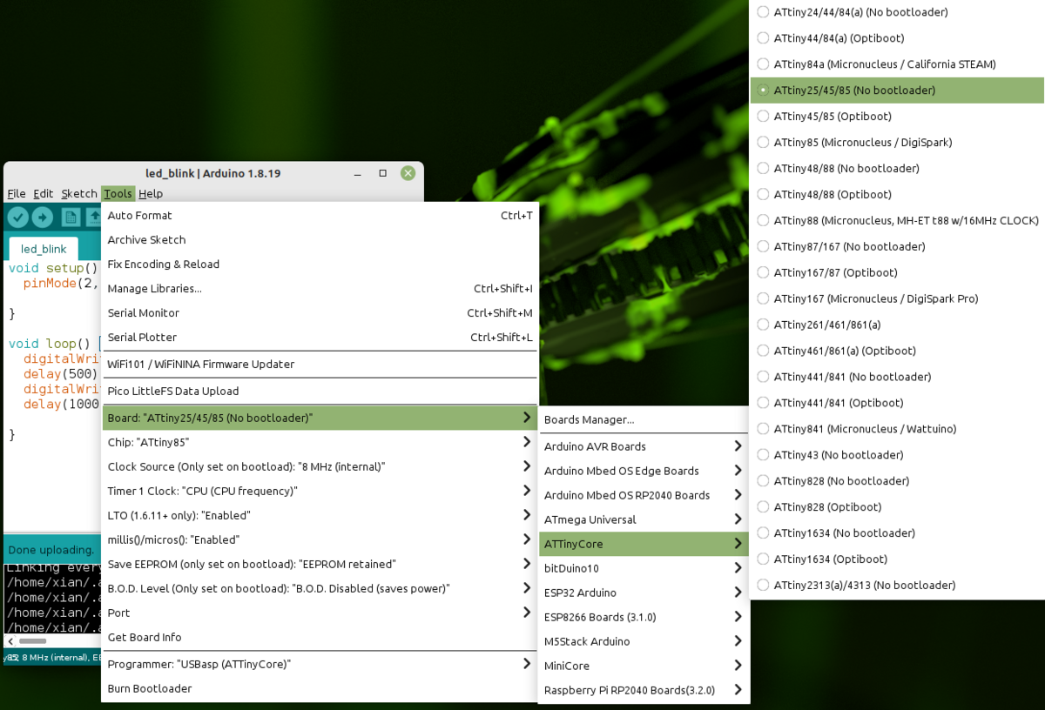The image size is (1045, 710).
Task: Click the Upload arrow toolbar icon
Action: [43, 218]
